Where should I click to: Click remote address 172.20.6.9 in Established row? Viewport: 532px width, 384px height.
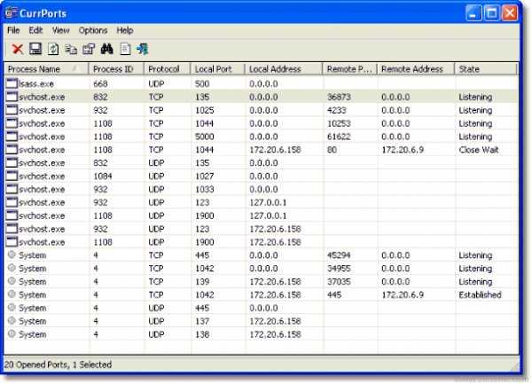403,294
